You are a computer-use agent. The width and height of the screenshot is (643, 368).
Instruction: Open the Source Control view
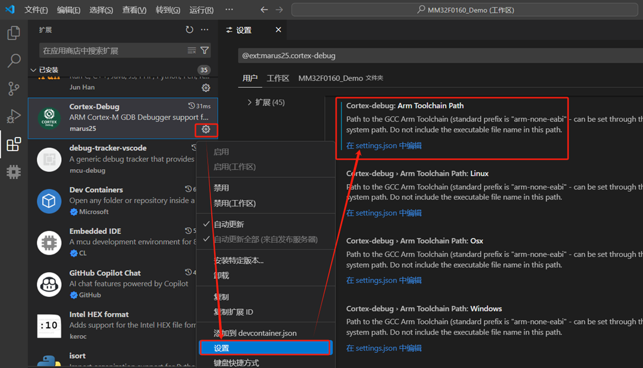coord(14,89)
